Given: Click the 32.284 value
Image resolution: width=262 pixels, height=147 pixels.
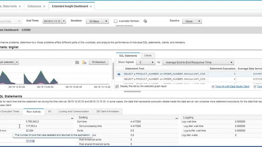Looking at the screenshot, I should tap(29, 131).
